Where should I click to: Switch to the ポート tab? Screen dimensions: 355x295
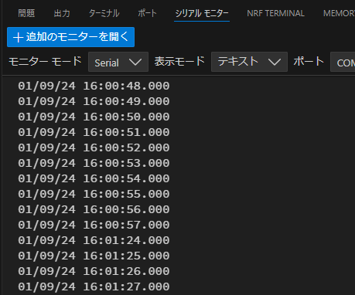coord(147,13)
